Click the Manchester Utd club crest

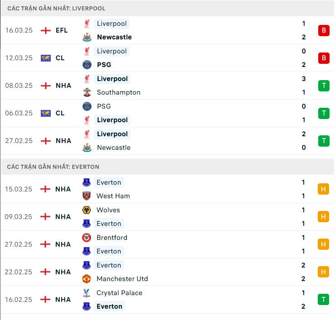click(x=87, y=279)
